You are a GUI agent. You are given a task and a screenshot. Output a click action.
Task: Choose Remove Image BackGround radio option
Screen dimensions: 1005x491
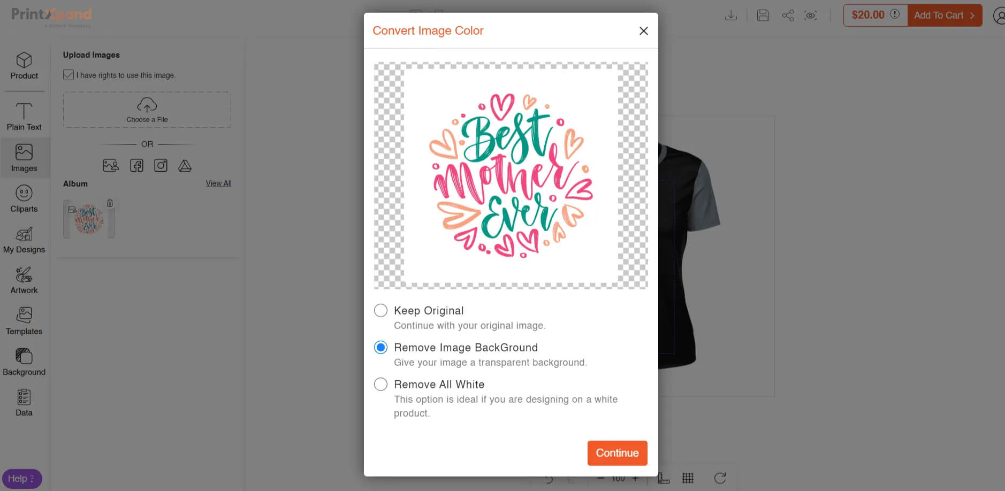pos(380,348)
